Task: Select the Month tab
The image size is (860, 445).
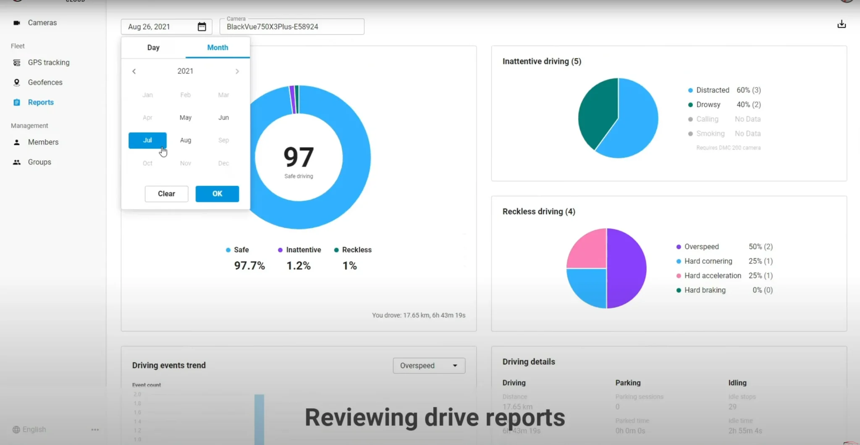Action: [x=218, y=48]
